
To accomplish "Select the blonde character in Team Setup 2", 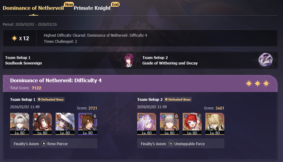I will click(x=215, y=124).
